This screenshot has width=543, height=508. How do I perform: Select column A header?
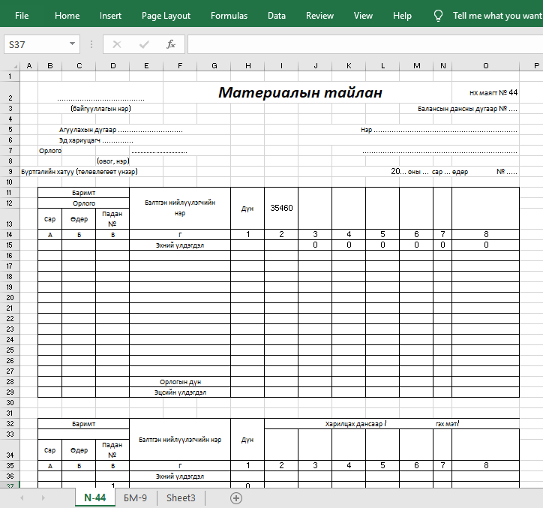point(29,66)
